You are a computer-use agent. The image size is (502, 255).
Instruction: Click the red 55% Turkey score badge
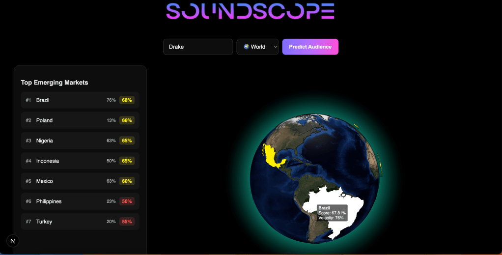coord(127,222)
